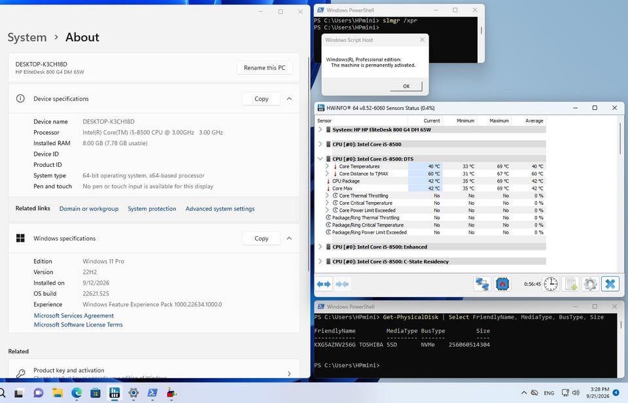The image size is (628, 403).
Task: Expand the CPU [#0]: Intel Core i5-8500 group
Action: pyautogui.click(x=320, y=144)
